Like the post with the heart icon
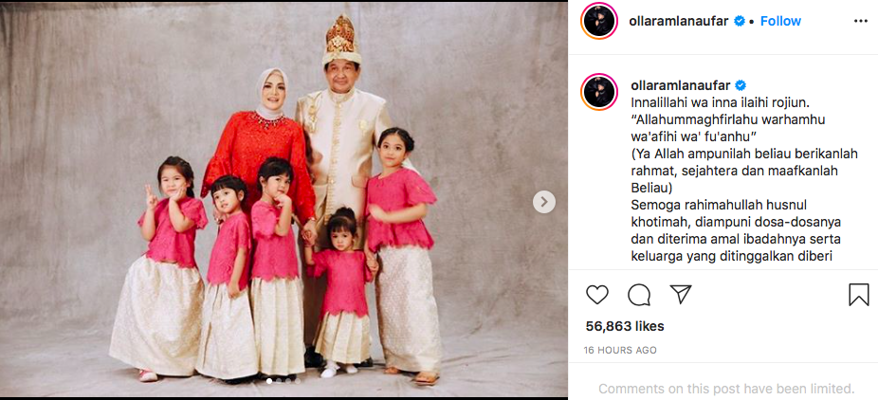 pos(597,294)
